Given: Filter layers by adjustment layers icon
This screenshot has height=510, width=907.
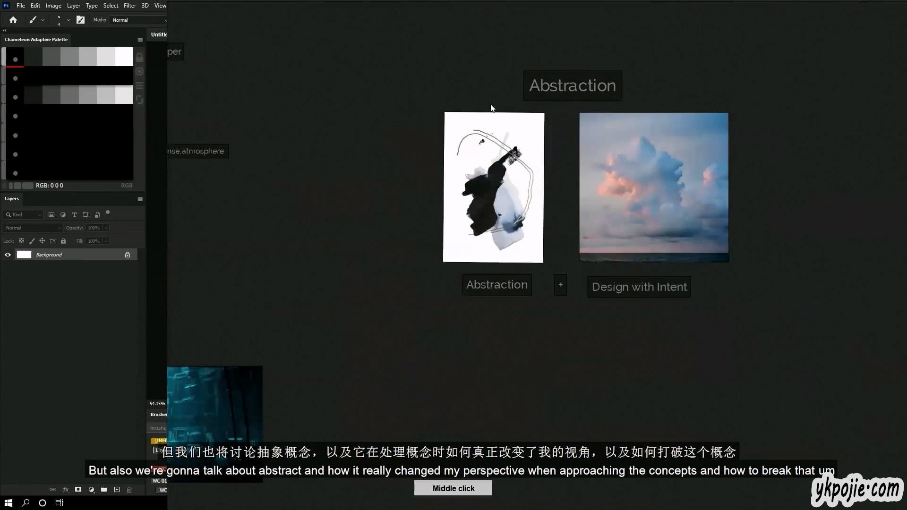Looking at the screenshot, I should tap(63, 215).
